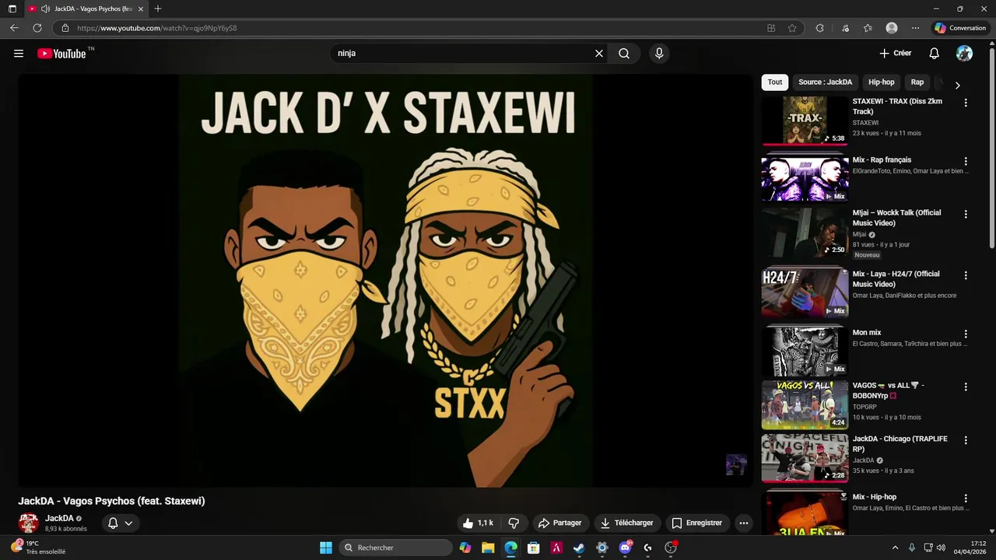The width and height of the screenshot is (996, 560).
Task: Select the Hip-hop filter chip
Action: (x=882, y=82)
